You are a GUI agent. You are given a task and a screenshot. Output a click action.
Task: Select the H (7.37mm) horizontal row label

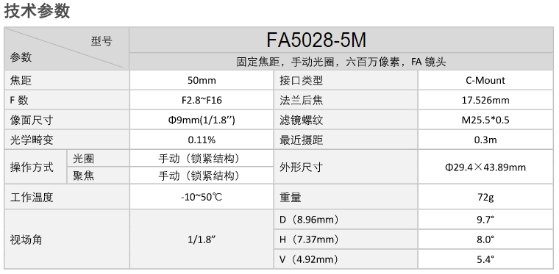click(x=309, y=239)
